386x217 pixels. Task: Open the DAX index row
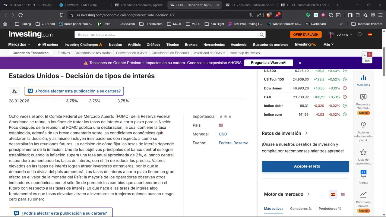click(305, 97)
